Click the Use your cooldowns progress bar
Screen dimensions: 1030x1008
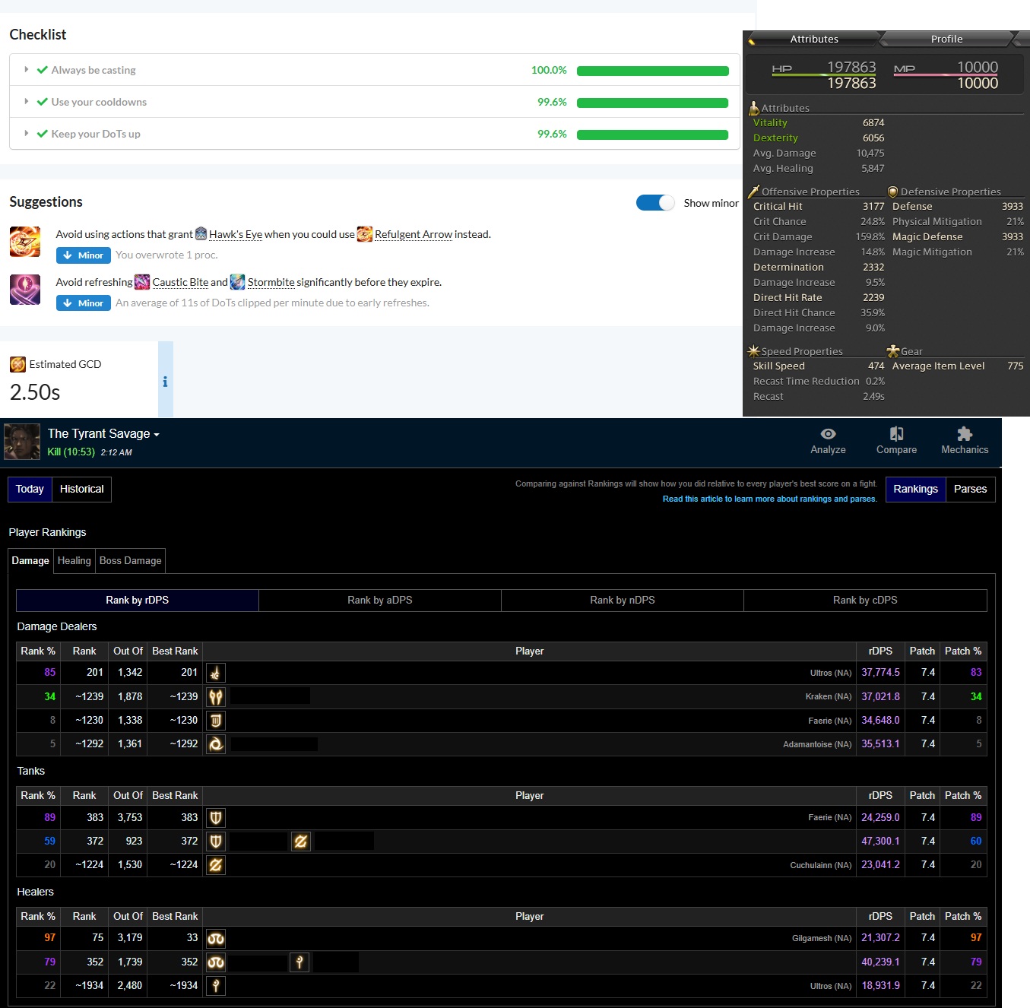point(653,103)
